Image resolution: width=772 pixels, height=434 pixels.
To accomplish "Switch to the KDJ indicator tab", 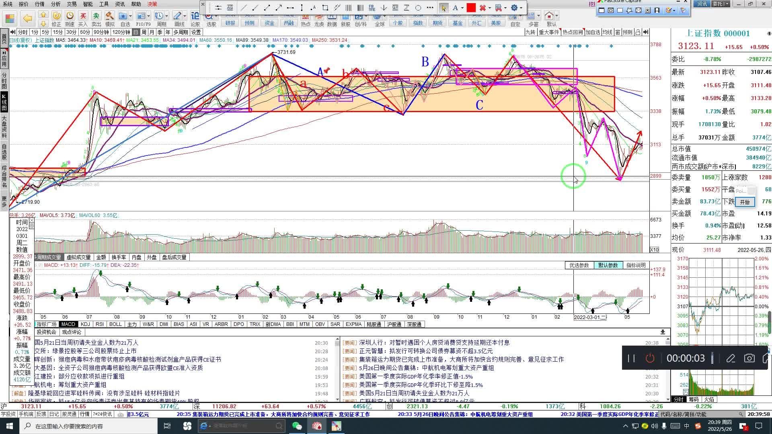I will click(85, 324).
